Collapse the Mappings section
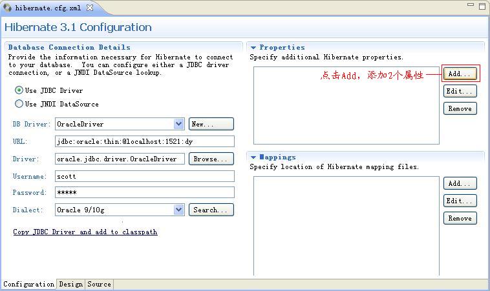 [253, 157]
